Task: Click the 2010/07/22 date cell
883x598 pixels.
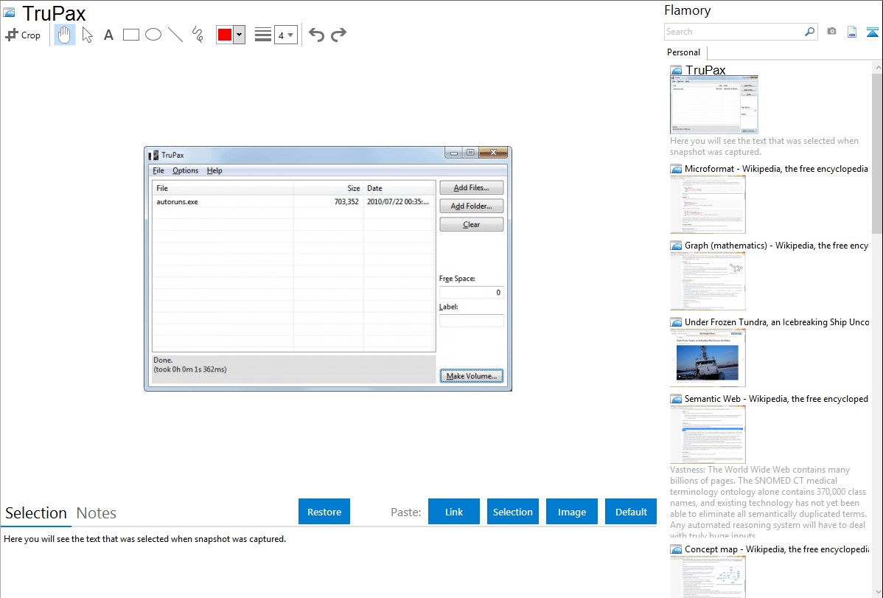Action: 397,202
